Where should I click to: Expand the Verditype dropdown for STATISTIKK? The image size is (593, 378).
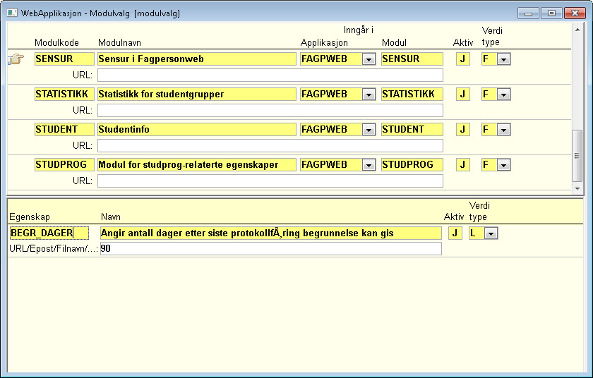pyautogui.click(x=504, y=94)
